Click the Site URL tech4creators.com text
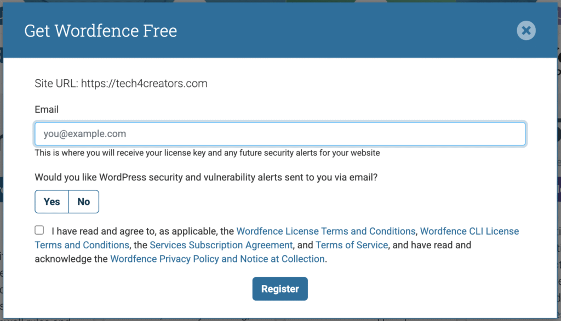The width and height of the screenshot is (561, 321). (121, 83)
